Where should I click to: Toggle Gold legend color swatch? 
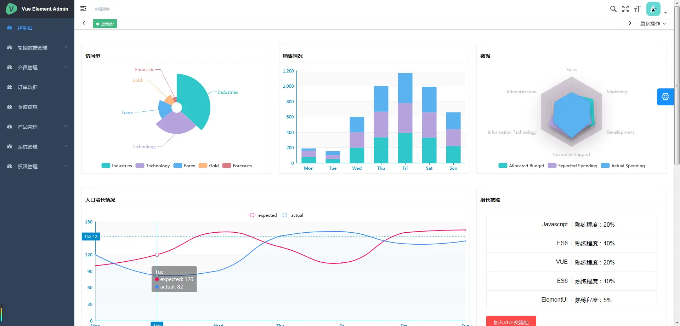203,166
